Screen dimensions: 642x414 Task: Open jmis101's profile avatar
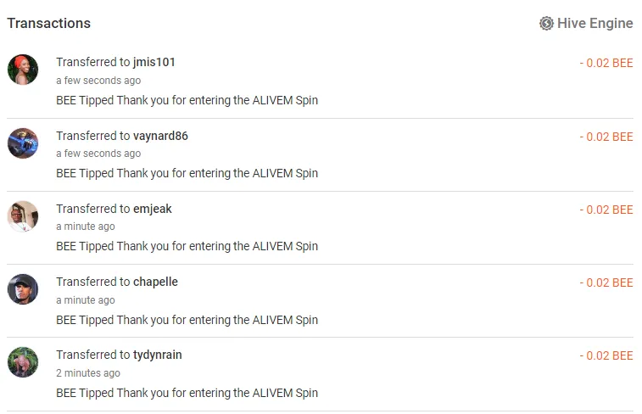[23, 70]
